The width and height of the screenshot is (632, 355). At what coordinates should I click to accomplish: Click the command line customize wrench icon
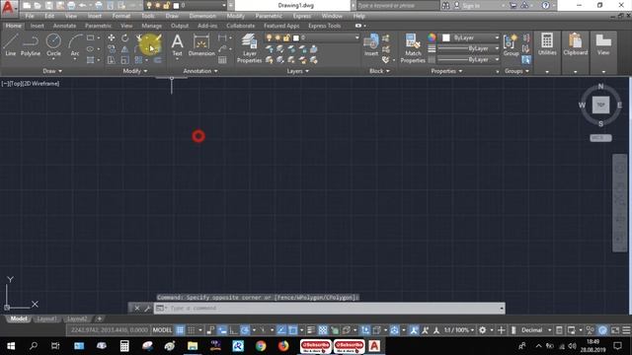point(147,309)
